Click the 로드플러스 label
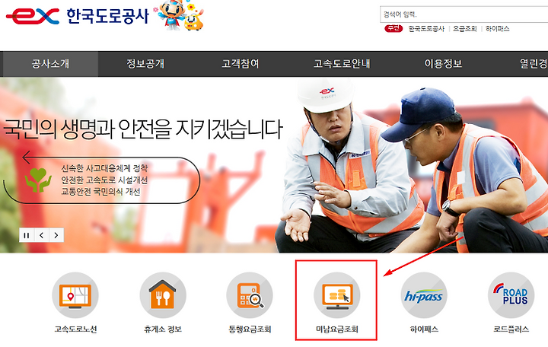The width and height of the screenshot is (548, 347). (511, 329)
